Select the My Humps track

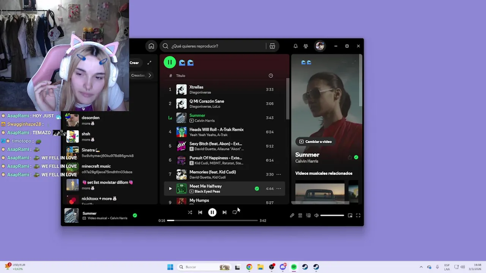click(225, 201)
